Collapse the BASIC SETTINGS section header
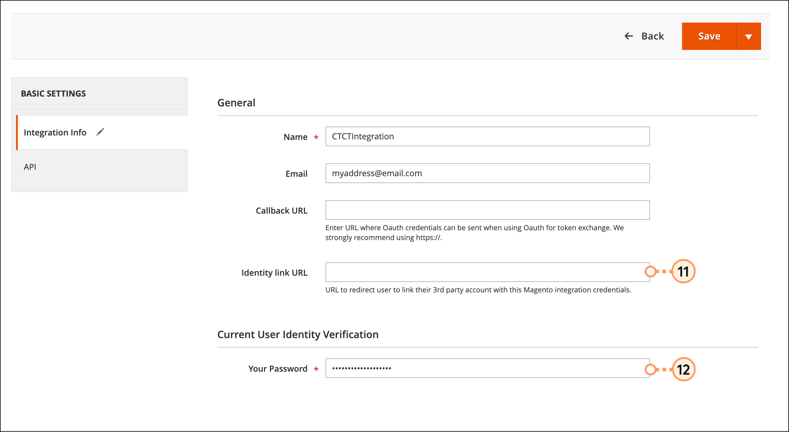789x432 pixels. 100,94
